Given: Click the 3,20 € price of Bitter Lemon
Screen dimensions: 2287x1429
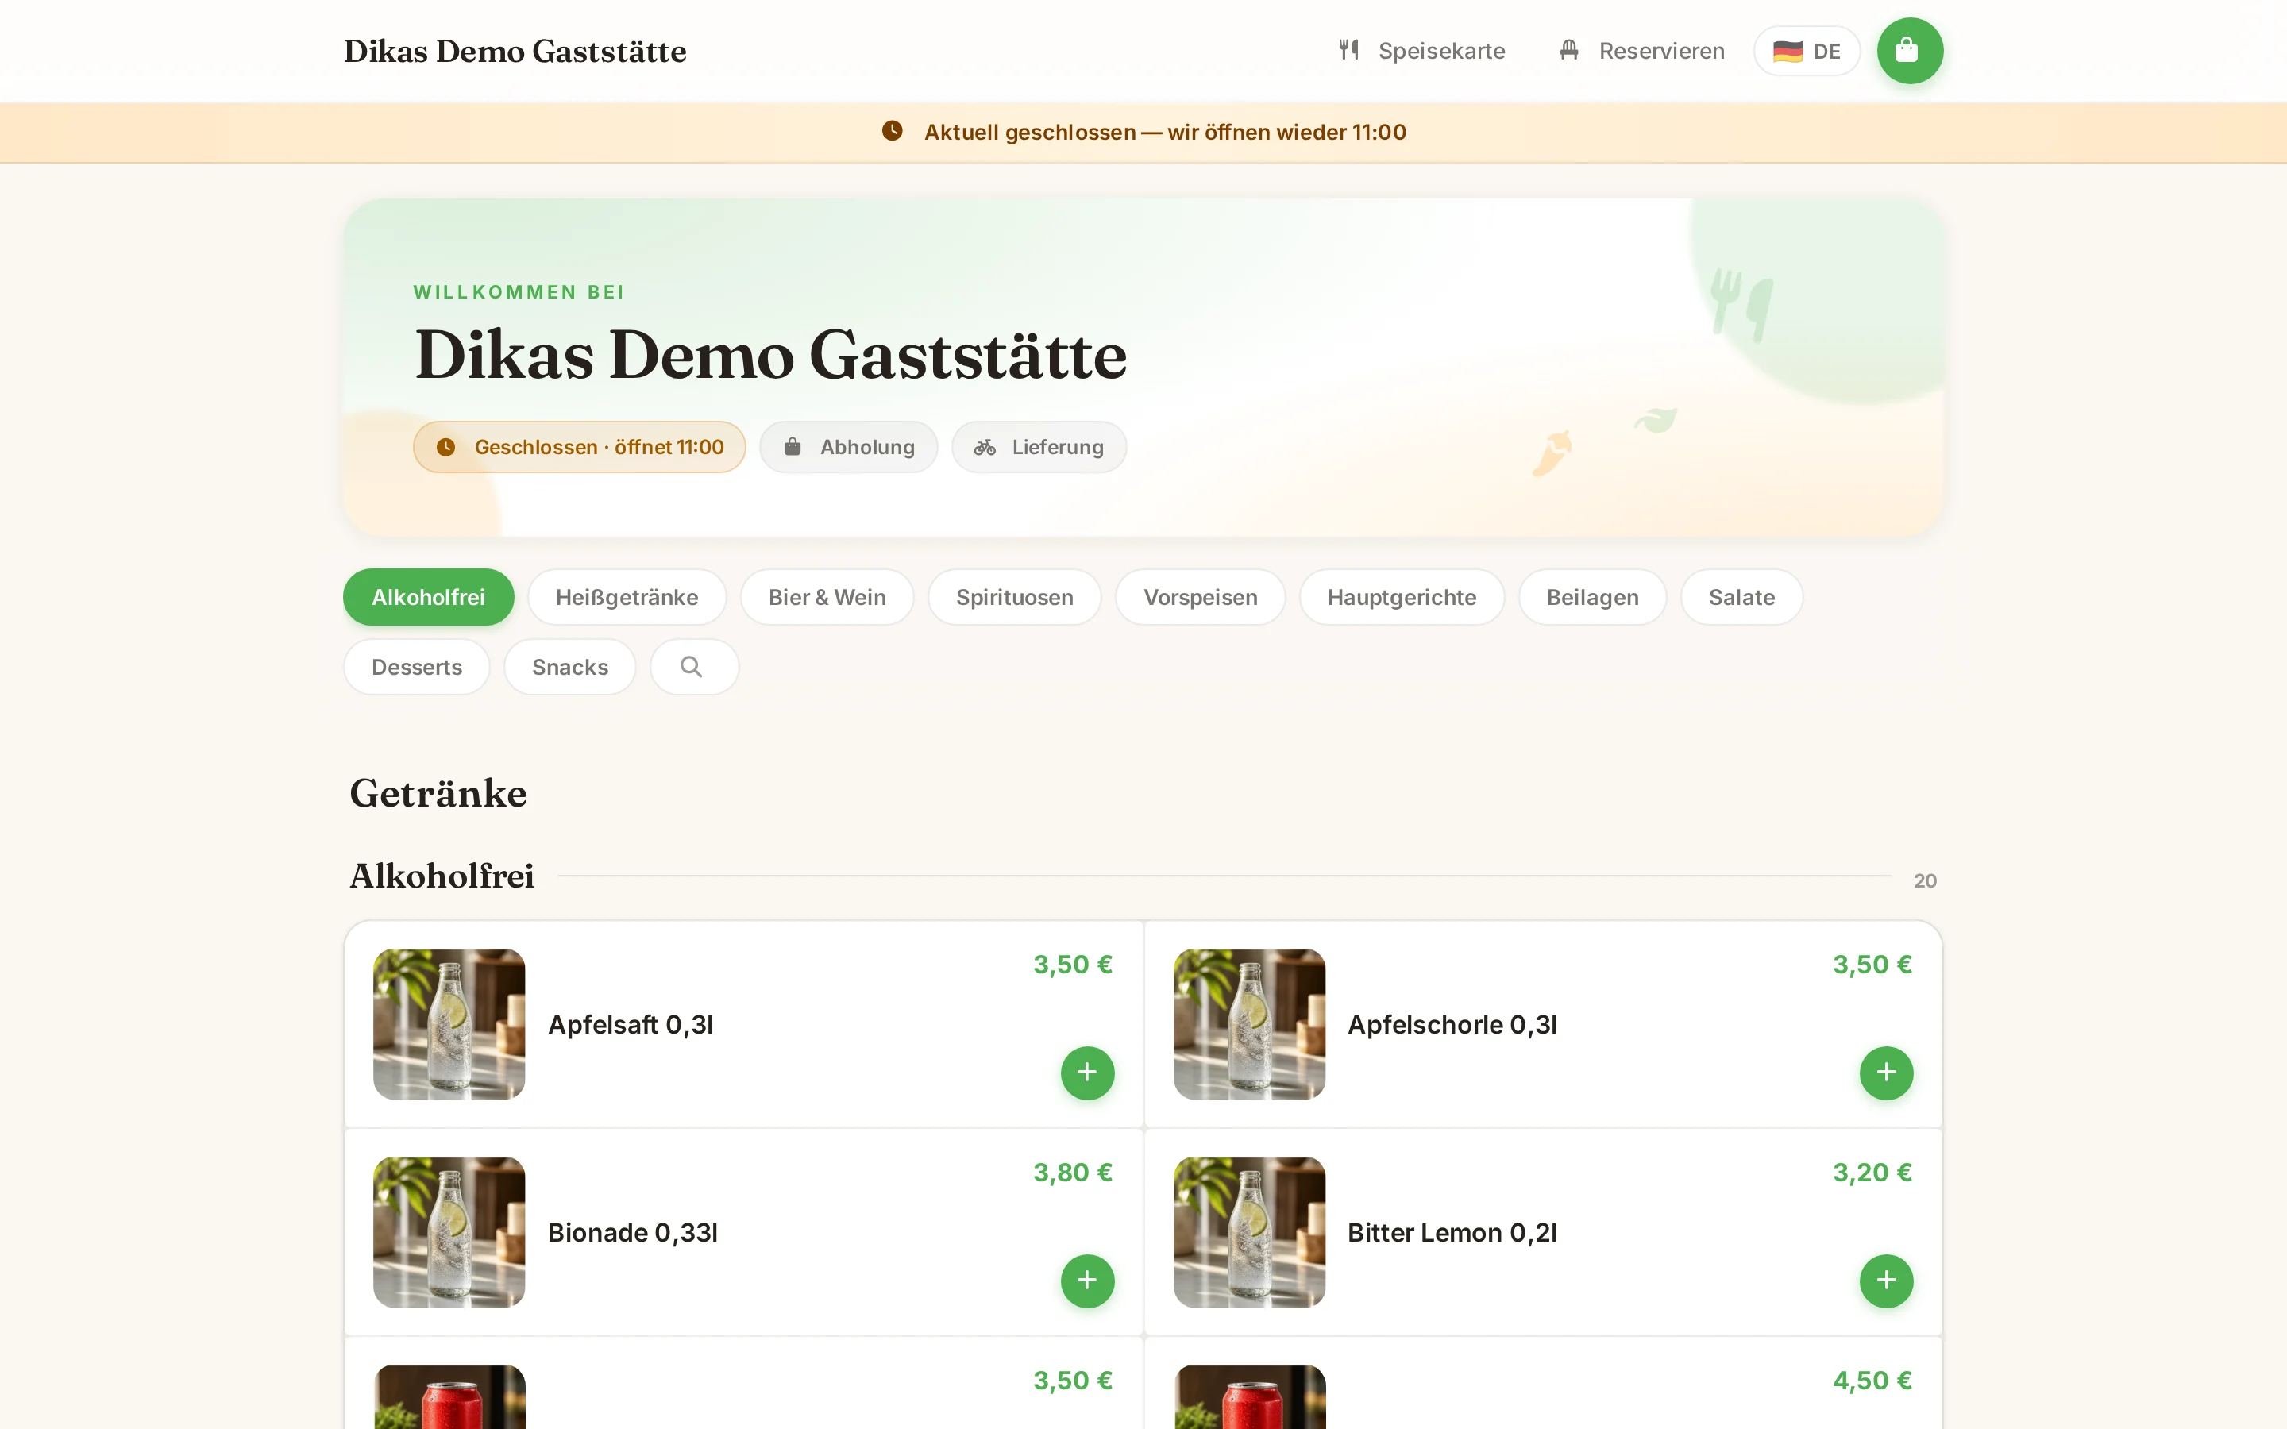Looking at the screenshot, I should coord(1872,1173).
